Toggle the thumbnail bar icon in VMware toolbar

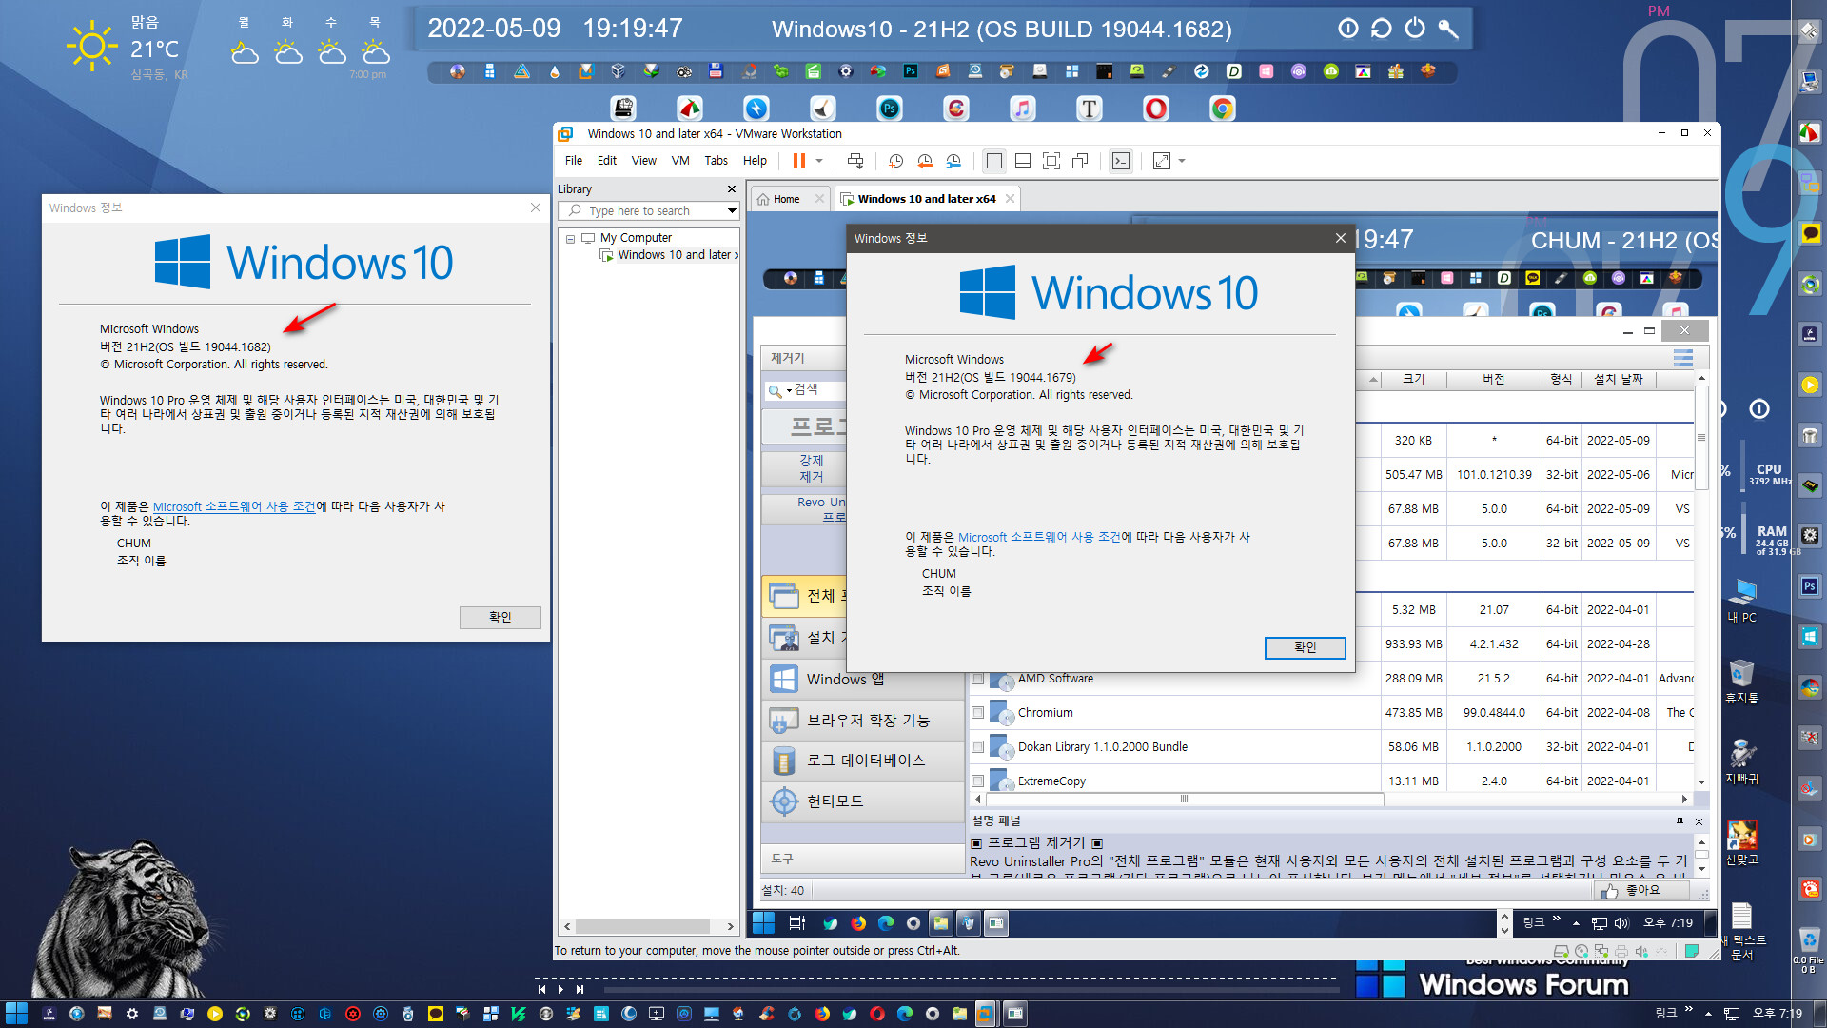[1023, 161]
